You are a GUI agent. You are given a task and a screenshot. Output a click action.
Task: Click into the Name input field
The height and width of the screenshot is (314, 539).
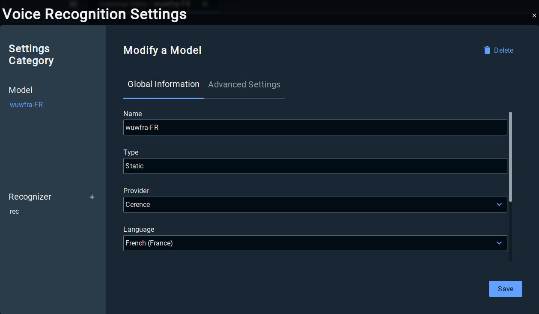315,127
